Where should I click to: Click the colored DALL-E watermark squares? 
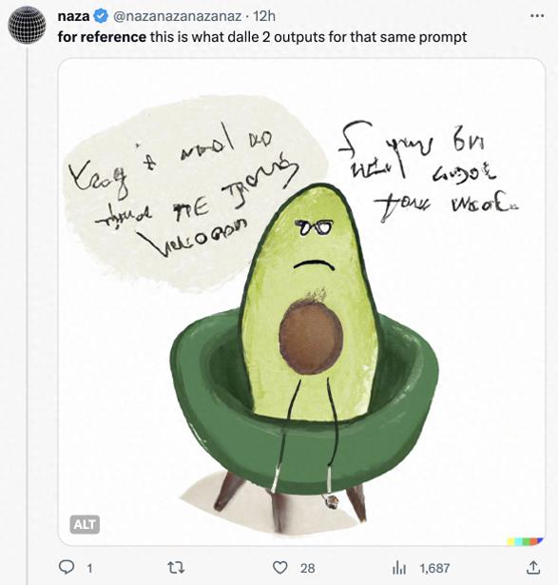[524, 541]
